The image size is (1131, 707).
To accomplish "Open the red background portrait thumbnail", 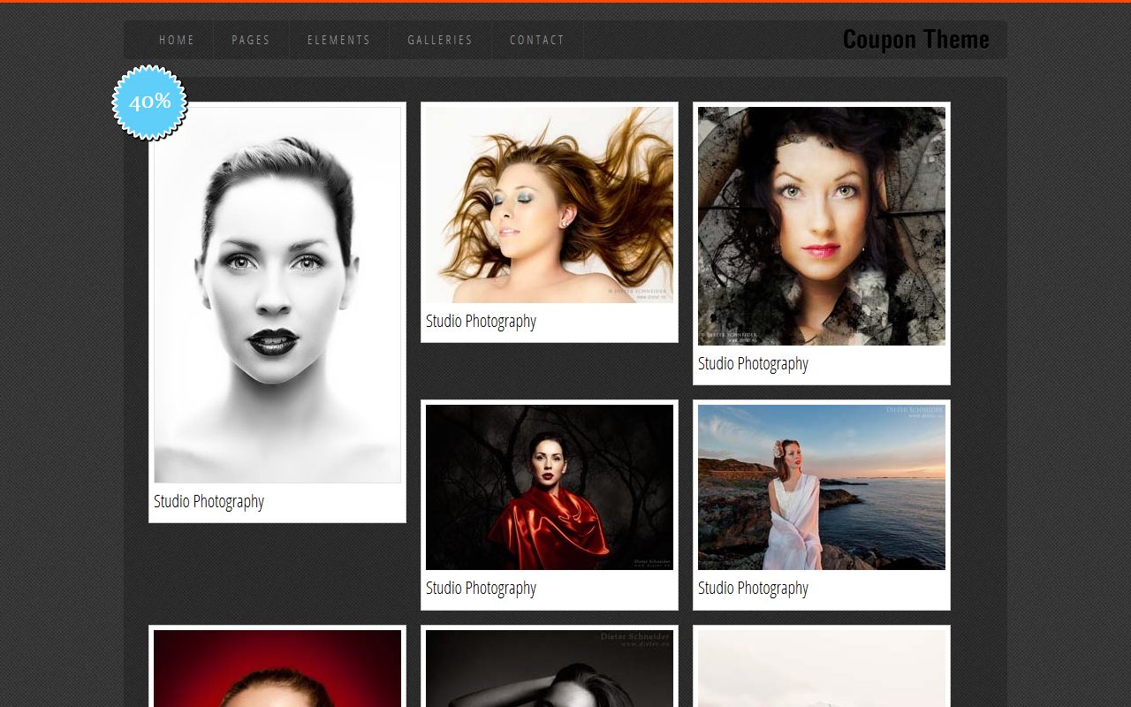I will click(x=277, y=668).
